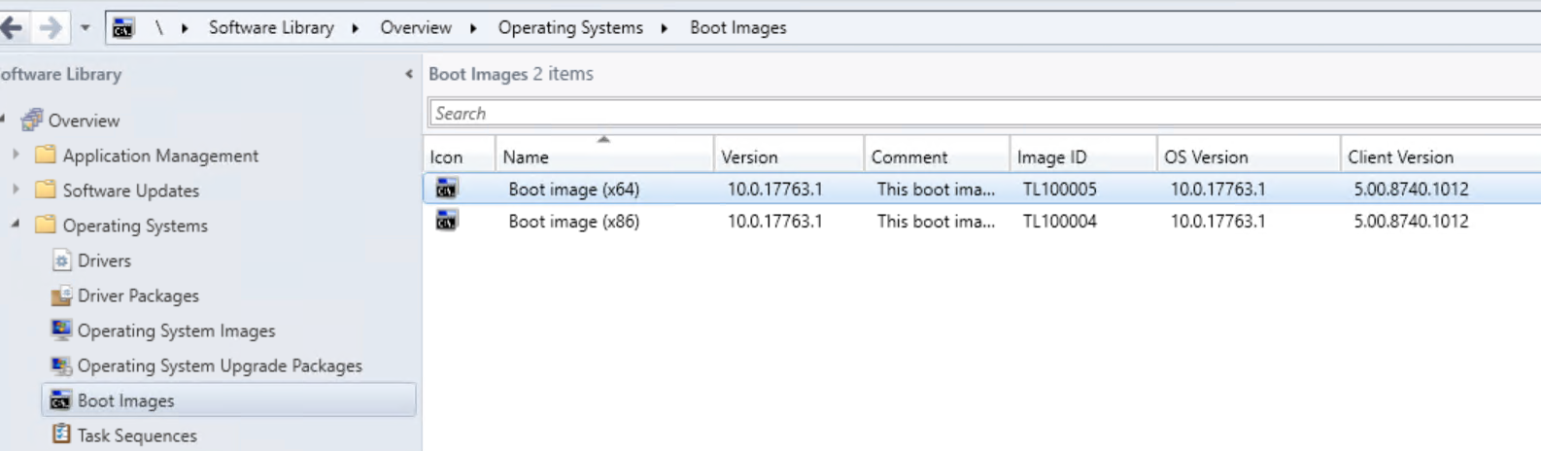Click the Operating Systems breadcrumb
The height and width of the screenshot is (452, 1541).
point(570,28)
